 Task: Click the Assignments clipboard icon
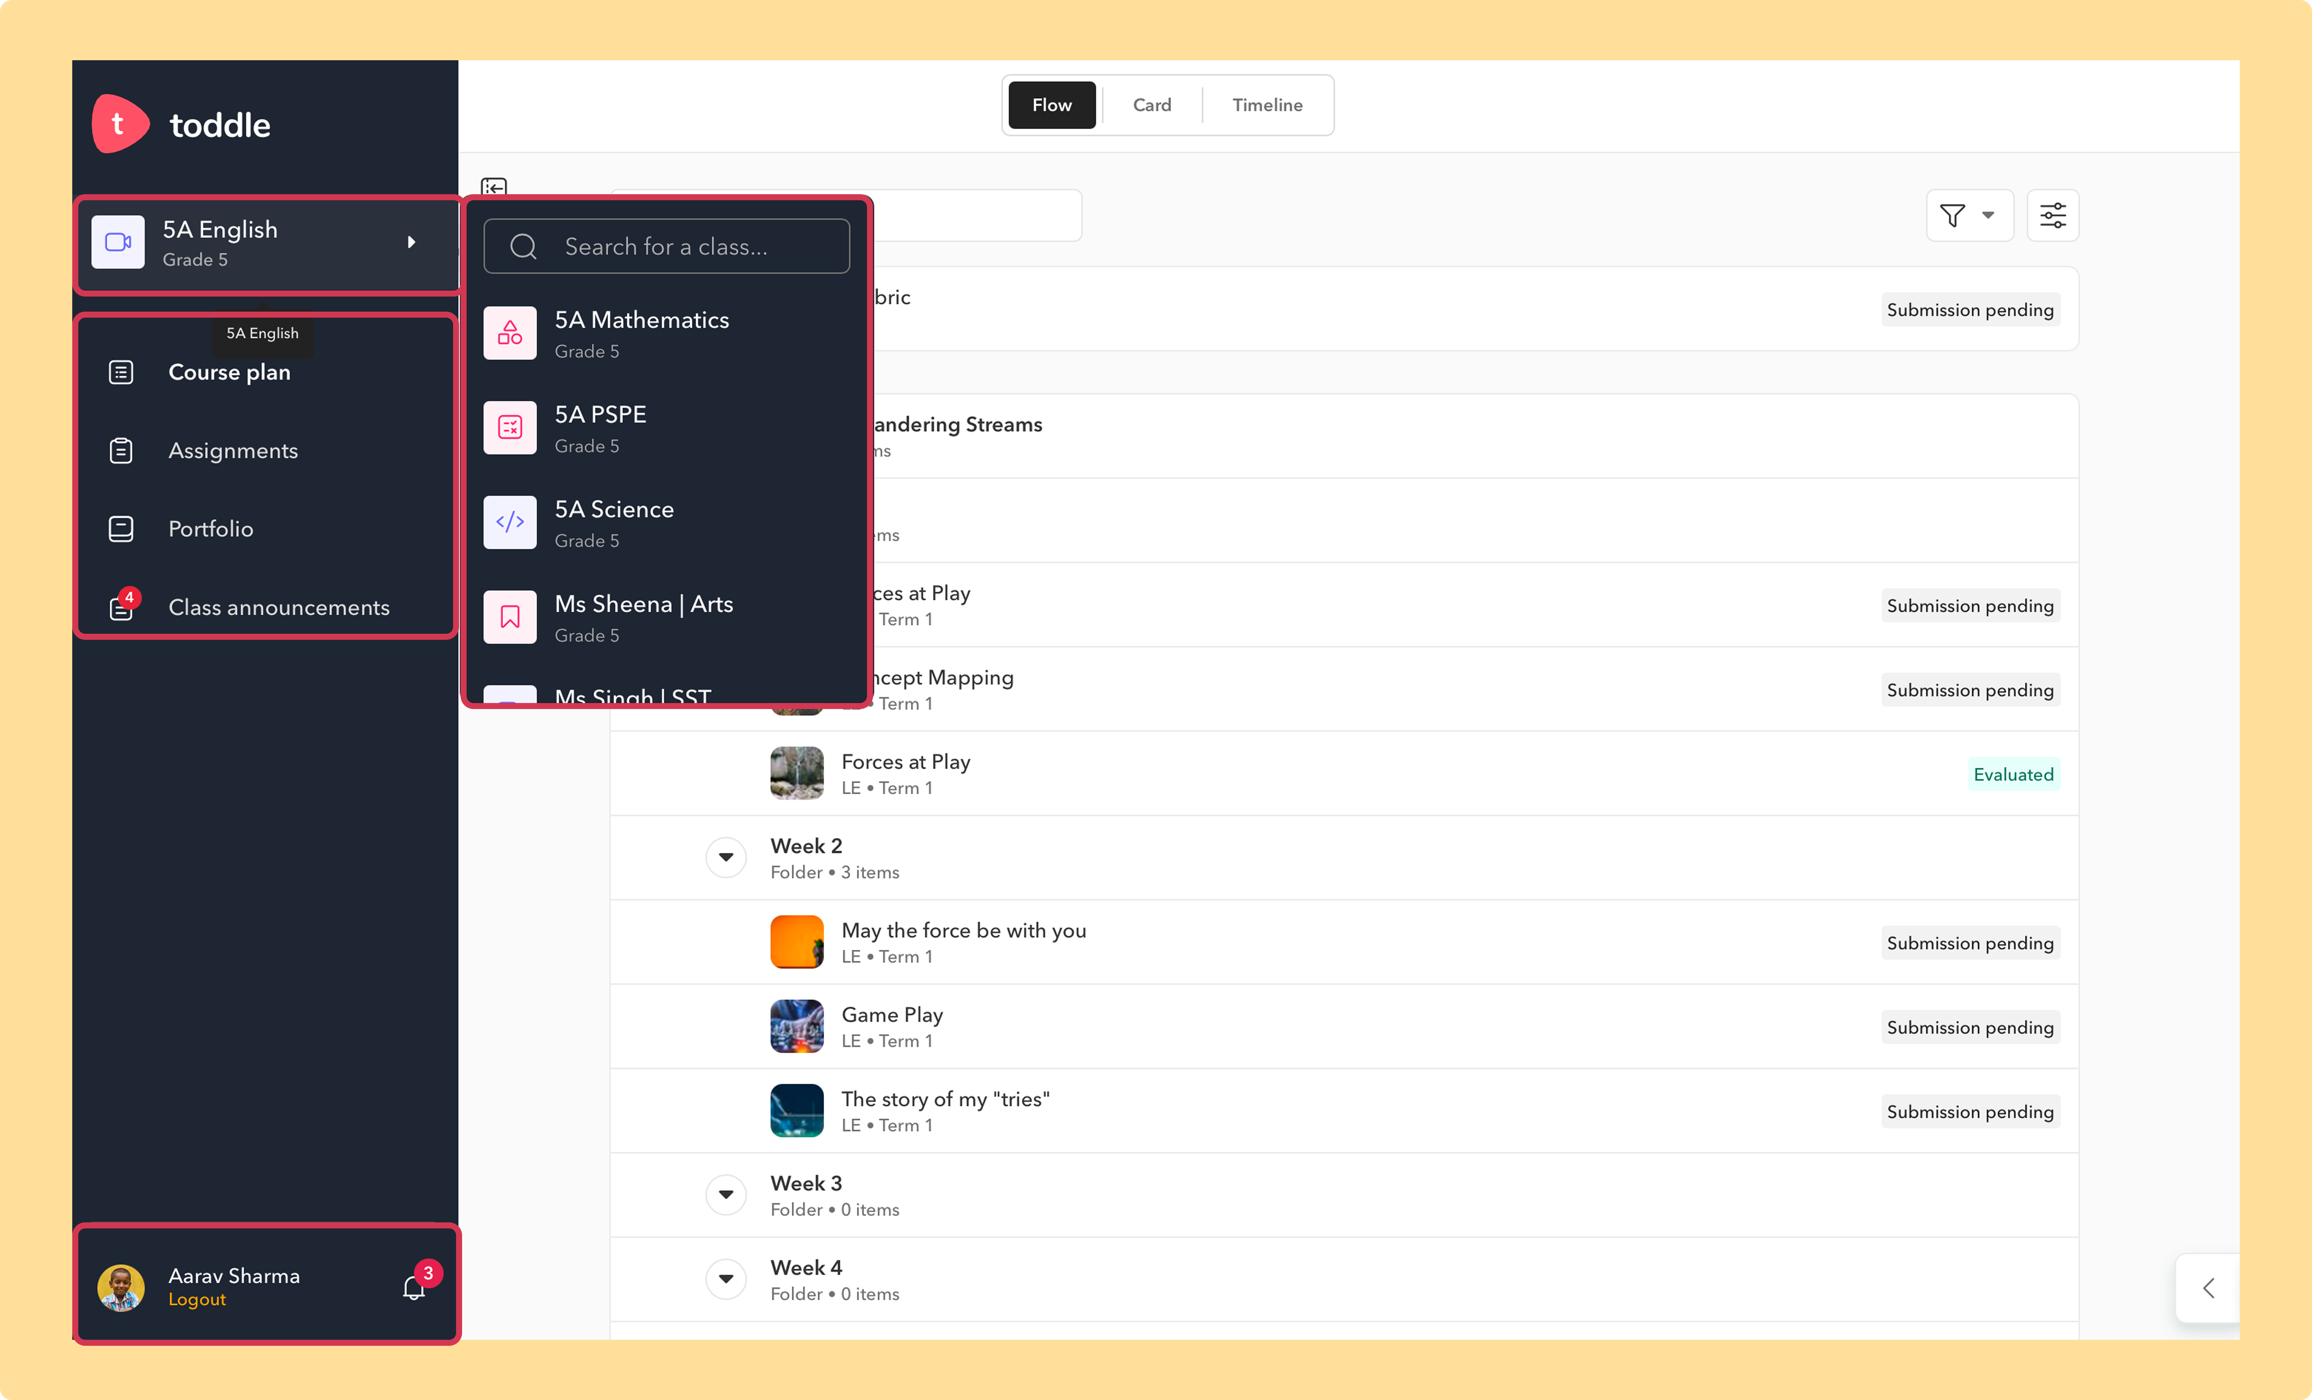[x=121, y=450]
